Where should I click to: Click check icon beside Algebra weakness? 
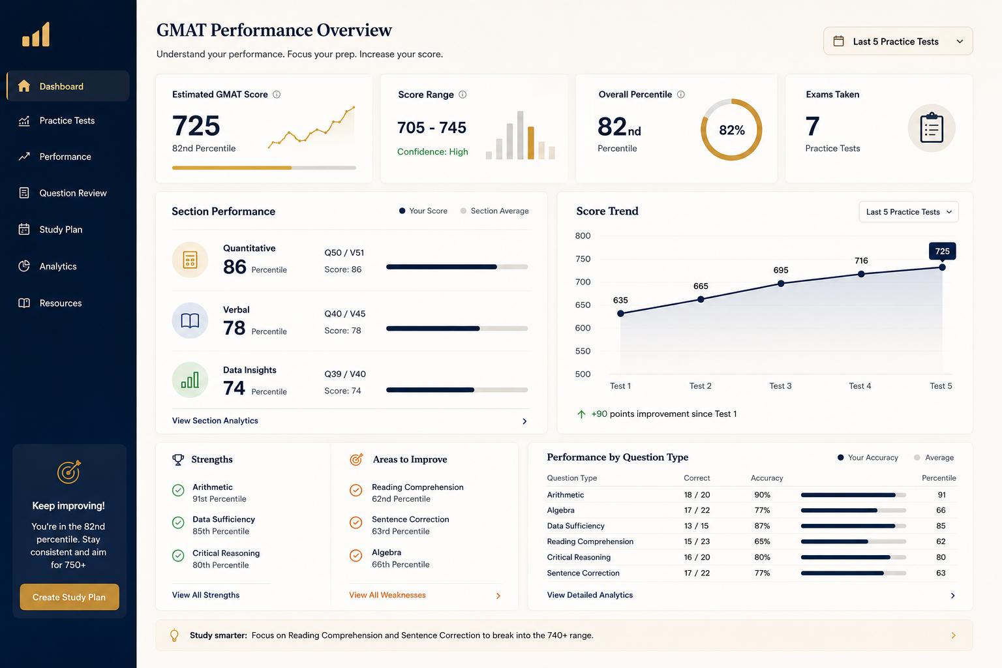pyautogui.click(x=356, y=556)
